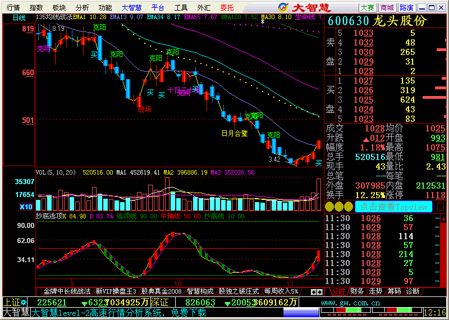This screenshot has height=320, width=449.
Task: Click the red up arrow in trade list scrollbar
Action: coord(443,219)
